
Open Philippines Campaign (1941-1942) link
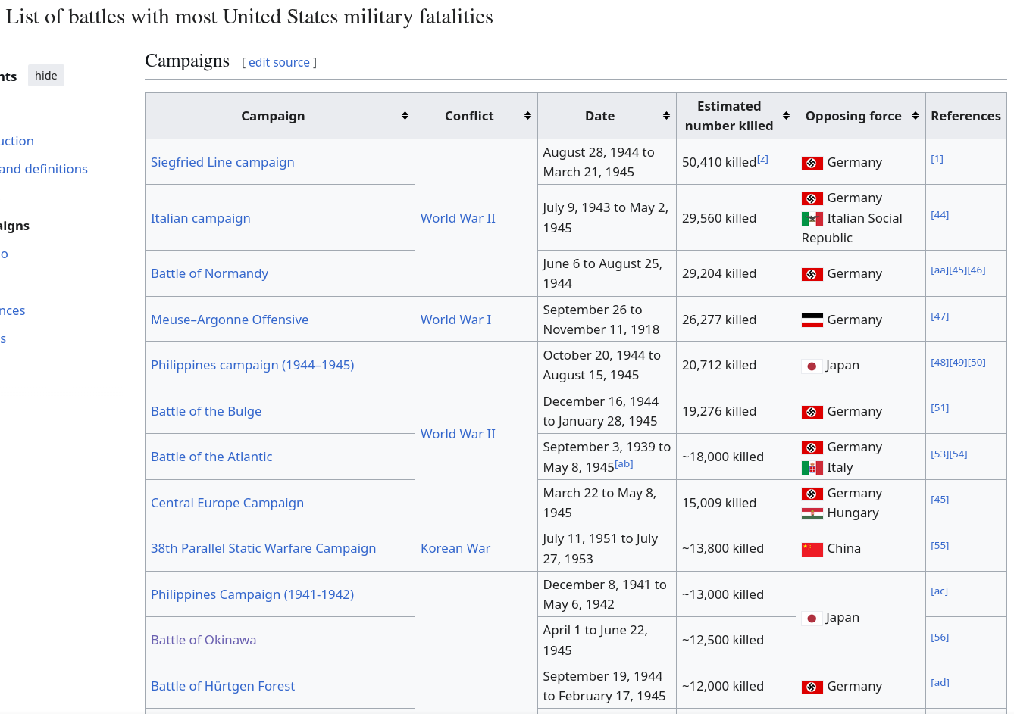pos(252,594)
